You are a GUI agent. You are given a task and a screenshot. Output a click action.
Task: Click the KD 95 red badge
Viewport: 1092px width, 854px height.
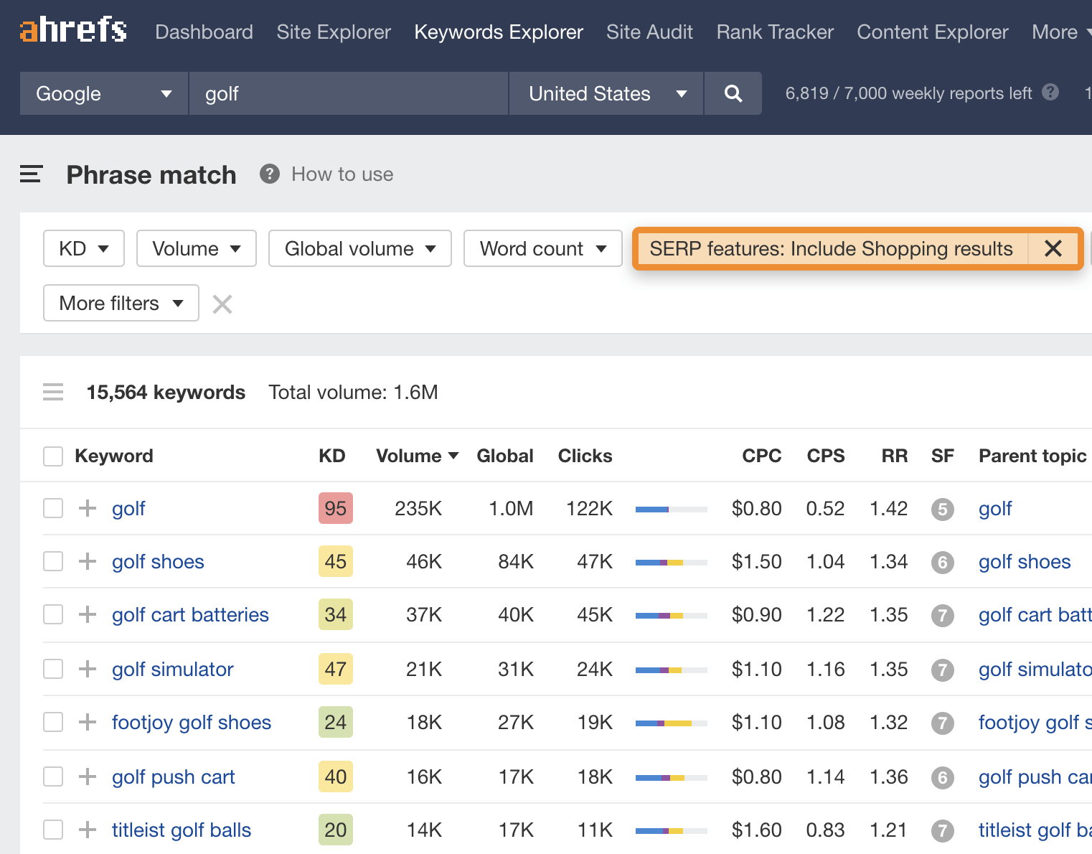[335, 509]
